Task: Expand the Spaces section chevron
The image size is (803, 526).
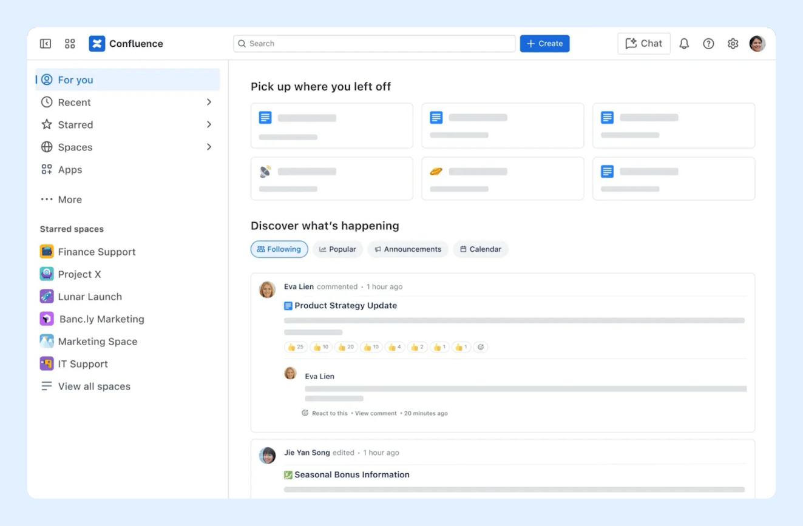Action: (x=209, y=147)
